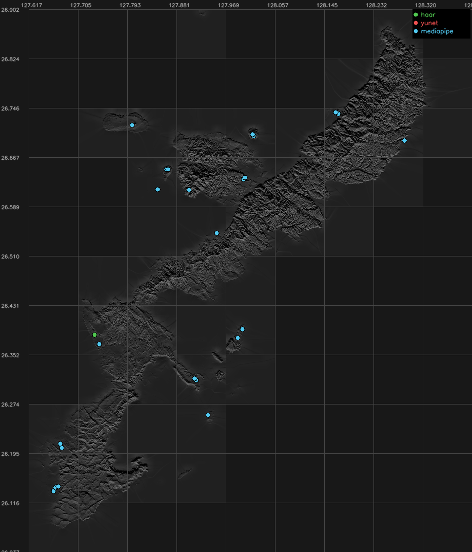Click the longitude label 128.232
The width and height of the screenshot is (472, 552).
[376, 5]
